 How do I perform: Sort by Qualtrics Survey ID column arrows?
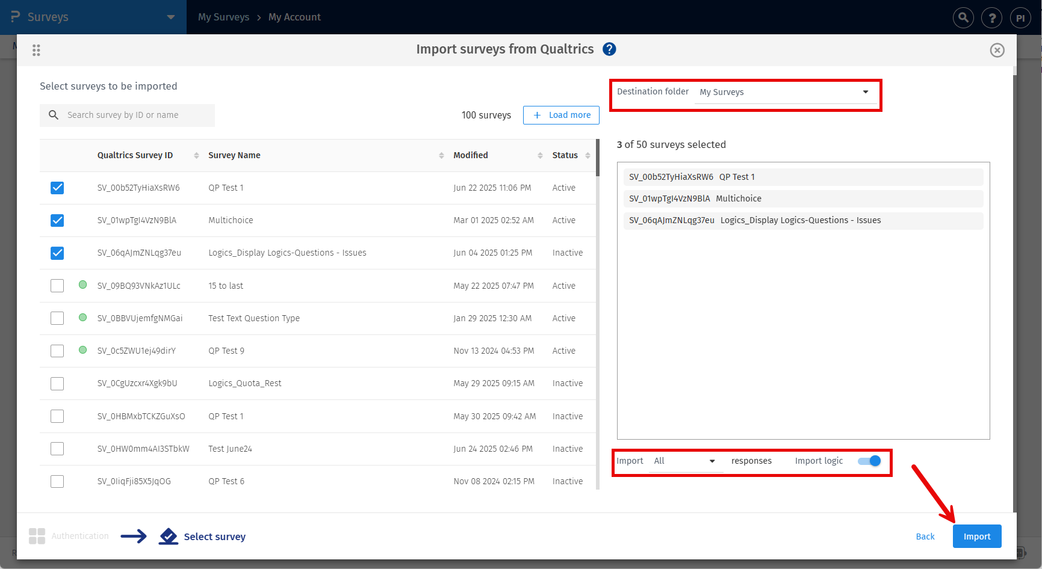pos(196,155)
